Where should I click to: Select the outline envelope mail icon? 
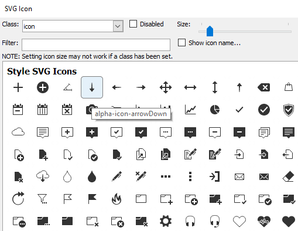(239, 177)
